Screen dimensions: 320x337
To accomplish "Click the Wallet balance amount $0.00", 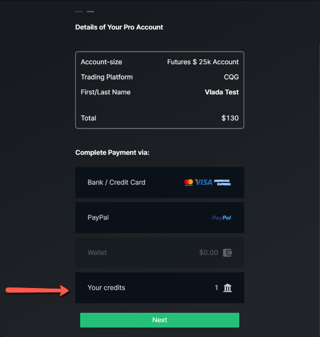I will pyautogui.click(x=208, y=253).
